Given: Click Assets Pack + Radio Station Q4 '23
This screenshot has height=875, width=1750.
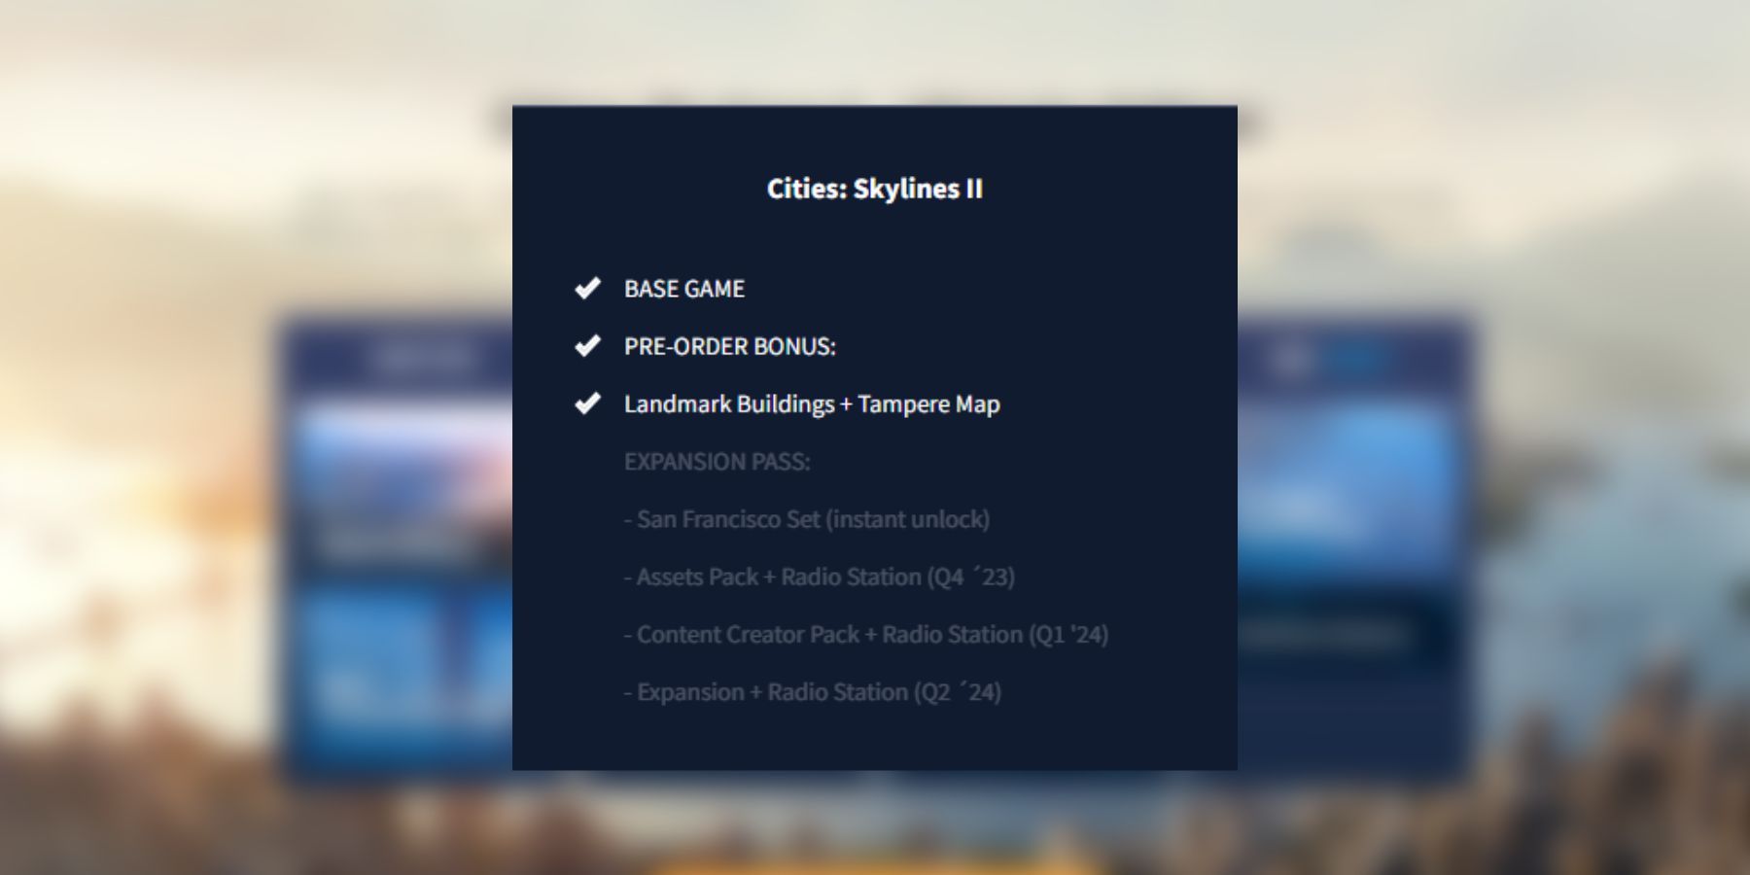Looking at the screenshot, I should pyautogui.click(x=820, y=577).
